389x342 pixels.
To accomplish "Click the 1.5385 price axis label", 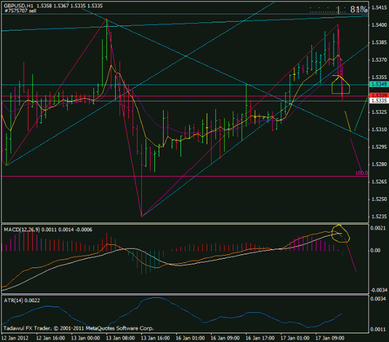I will (379, 42).
